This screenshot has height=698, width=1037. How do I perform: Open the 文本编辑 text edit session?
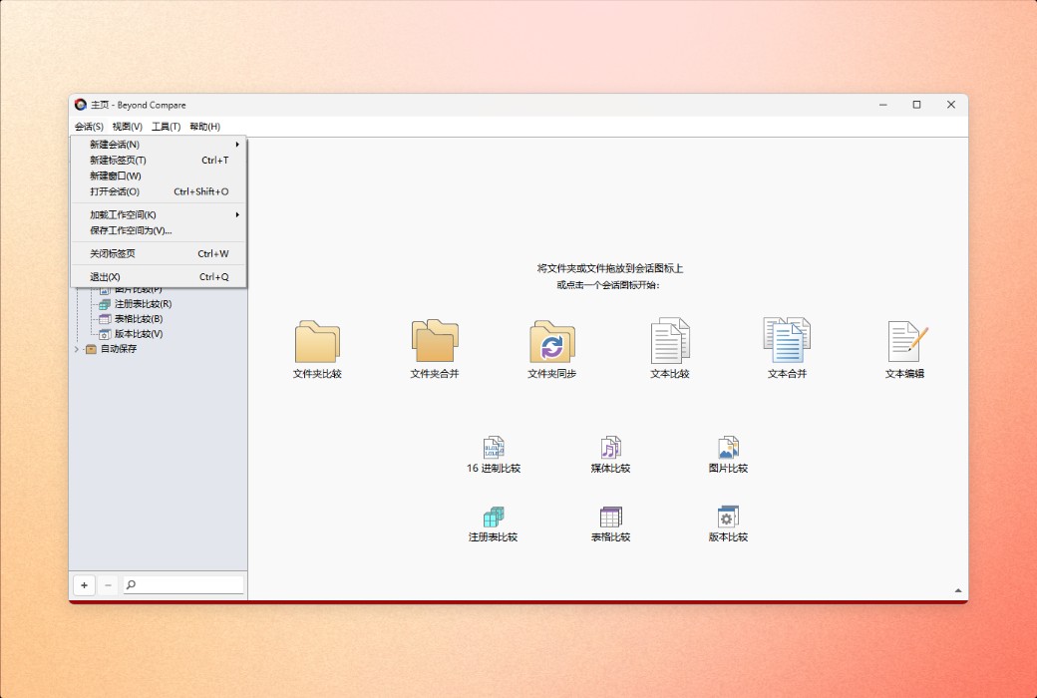click(904, 348)
